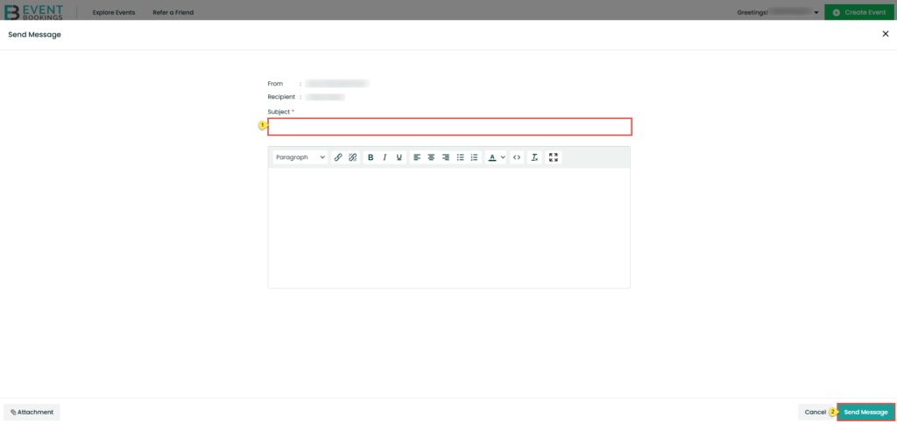The height and width of the screenshot is (424, 897).
Task: Open the Greetings user account dropdown
Action: [816, 12]
